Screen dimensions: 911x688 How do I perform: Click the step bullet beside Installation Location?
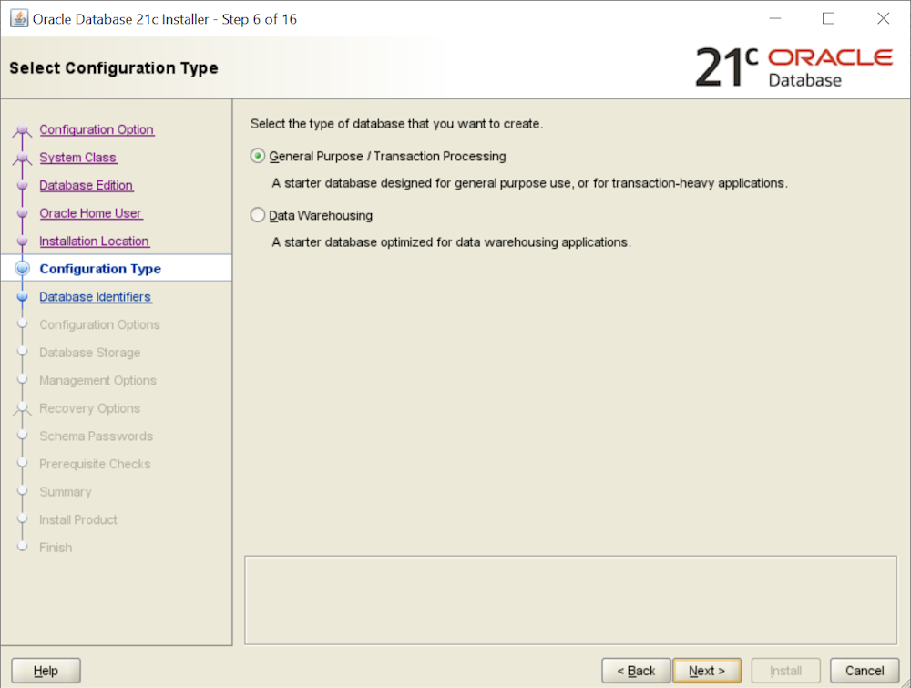pyautogui.click(x=23, y=241)
